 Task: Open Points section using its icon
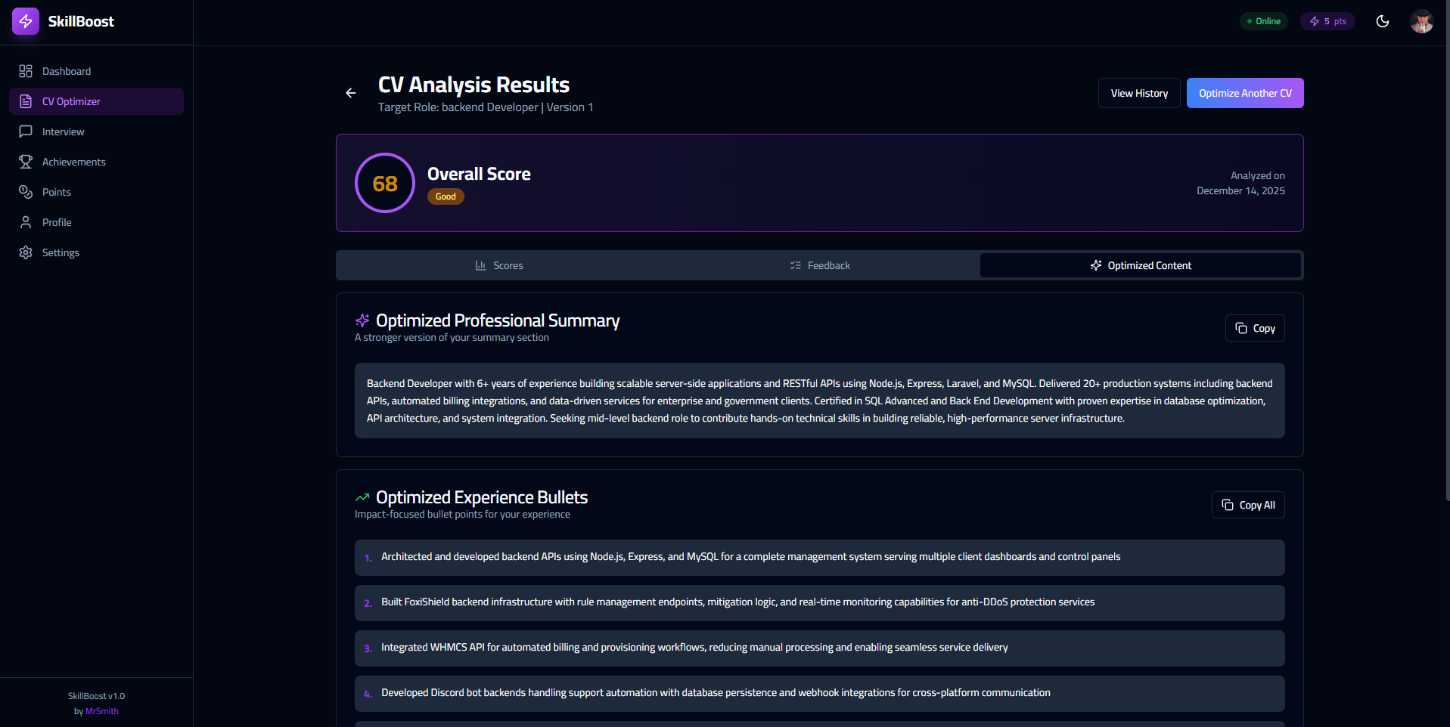25,191
